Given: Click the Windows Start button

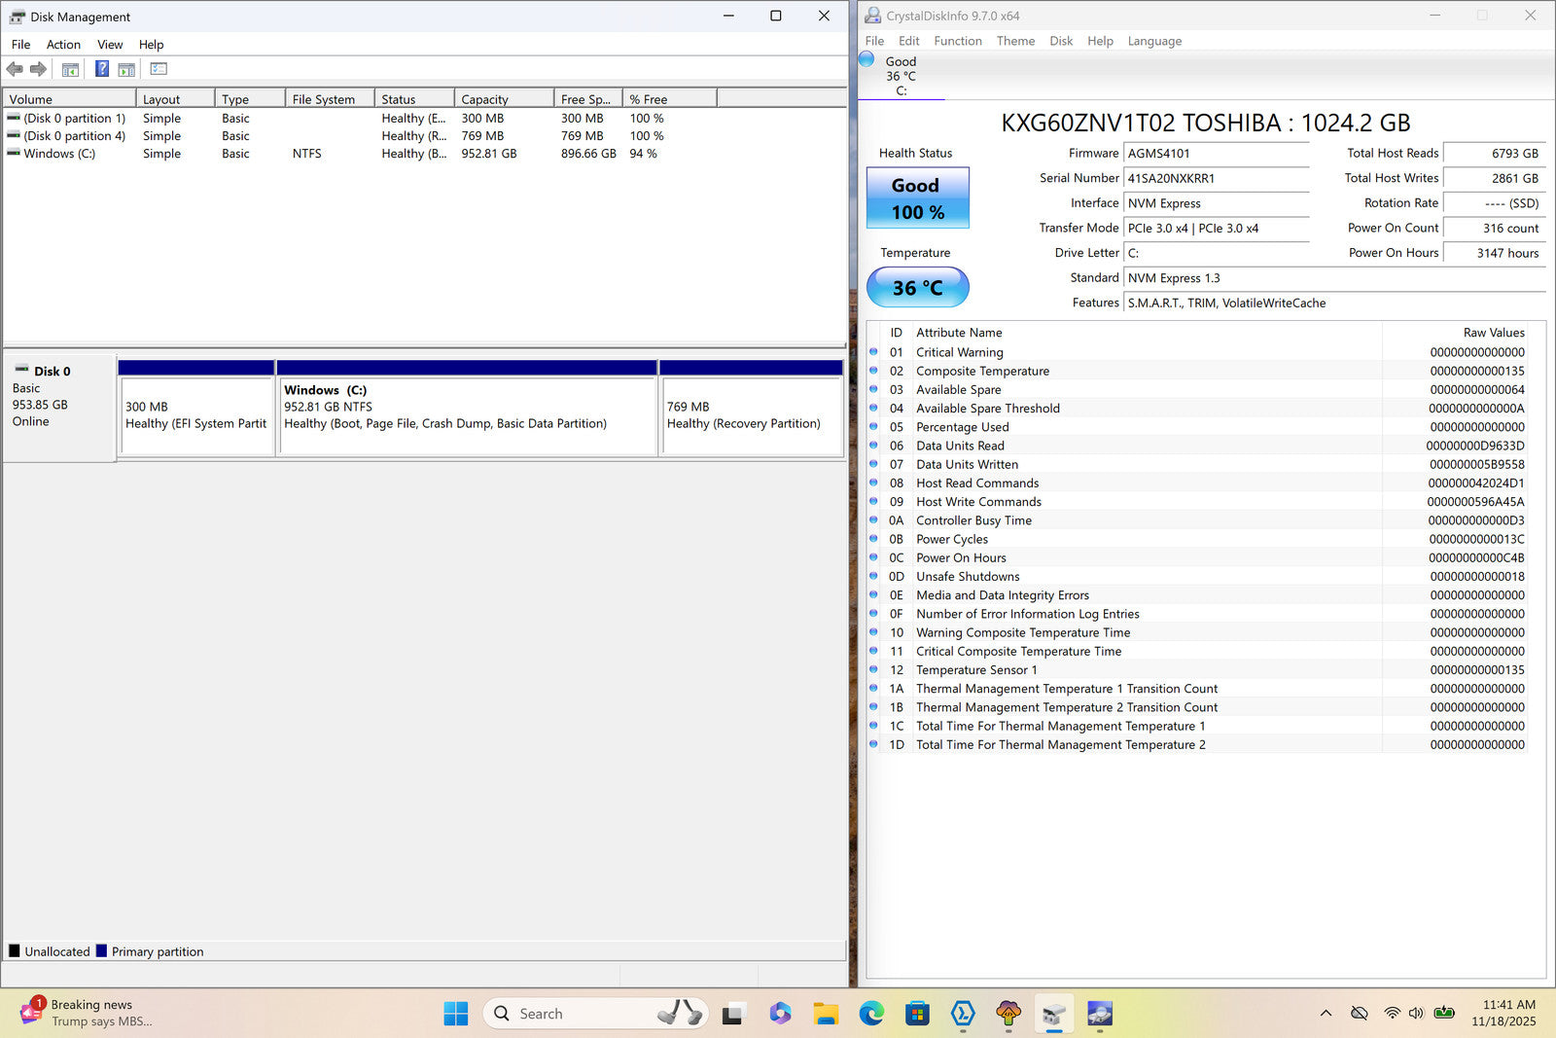Looking at the screenshot, I should point(455,1014).
